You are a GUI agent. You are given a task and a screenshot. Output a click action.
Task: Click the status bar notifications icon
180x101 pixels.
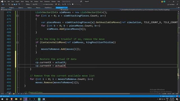pyautogui.click(x=177, y=96)
